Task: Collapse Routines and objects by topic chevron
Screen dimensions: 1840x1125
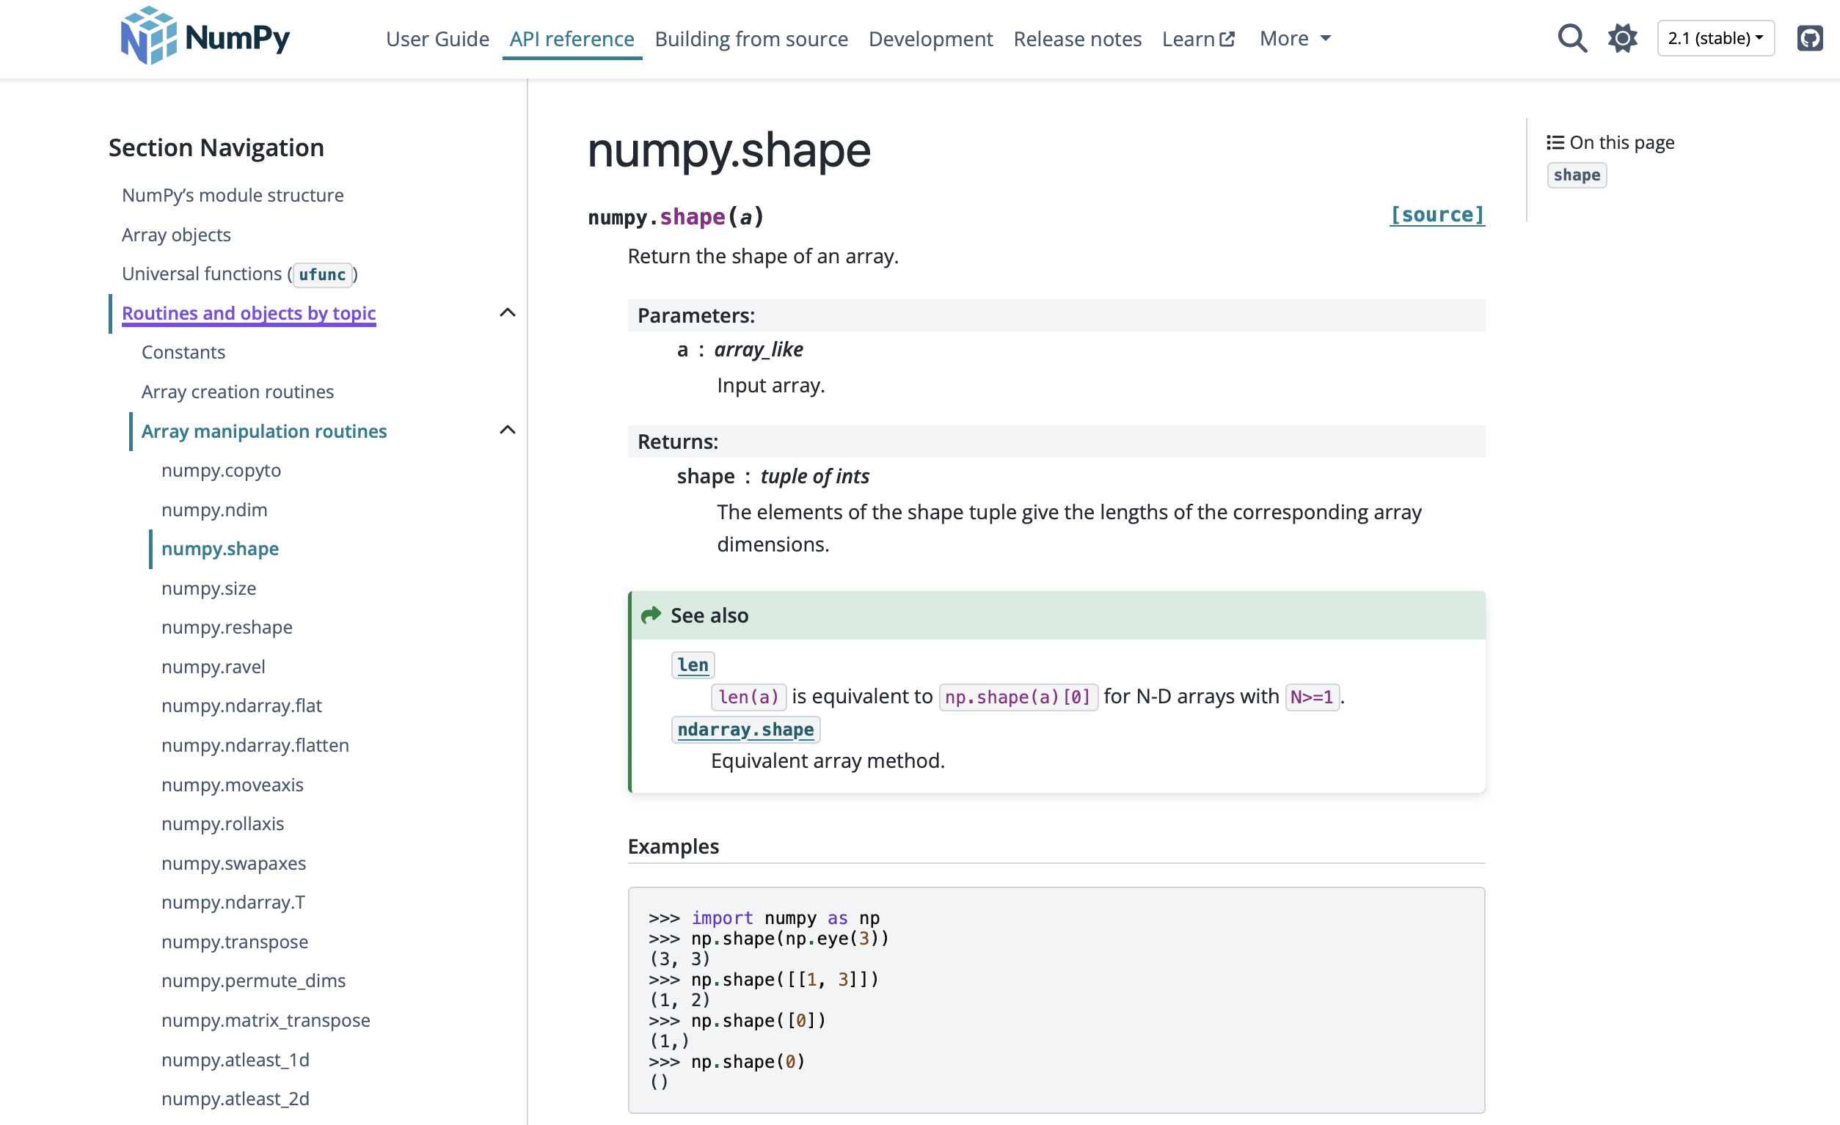Action: tap(508, 313)
